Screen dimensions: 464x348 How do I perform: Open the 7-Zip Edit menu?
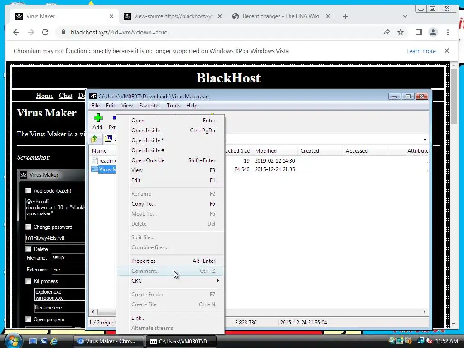[111, 106]
